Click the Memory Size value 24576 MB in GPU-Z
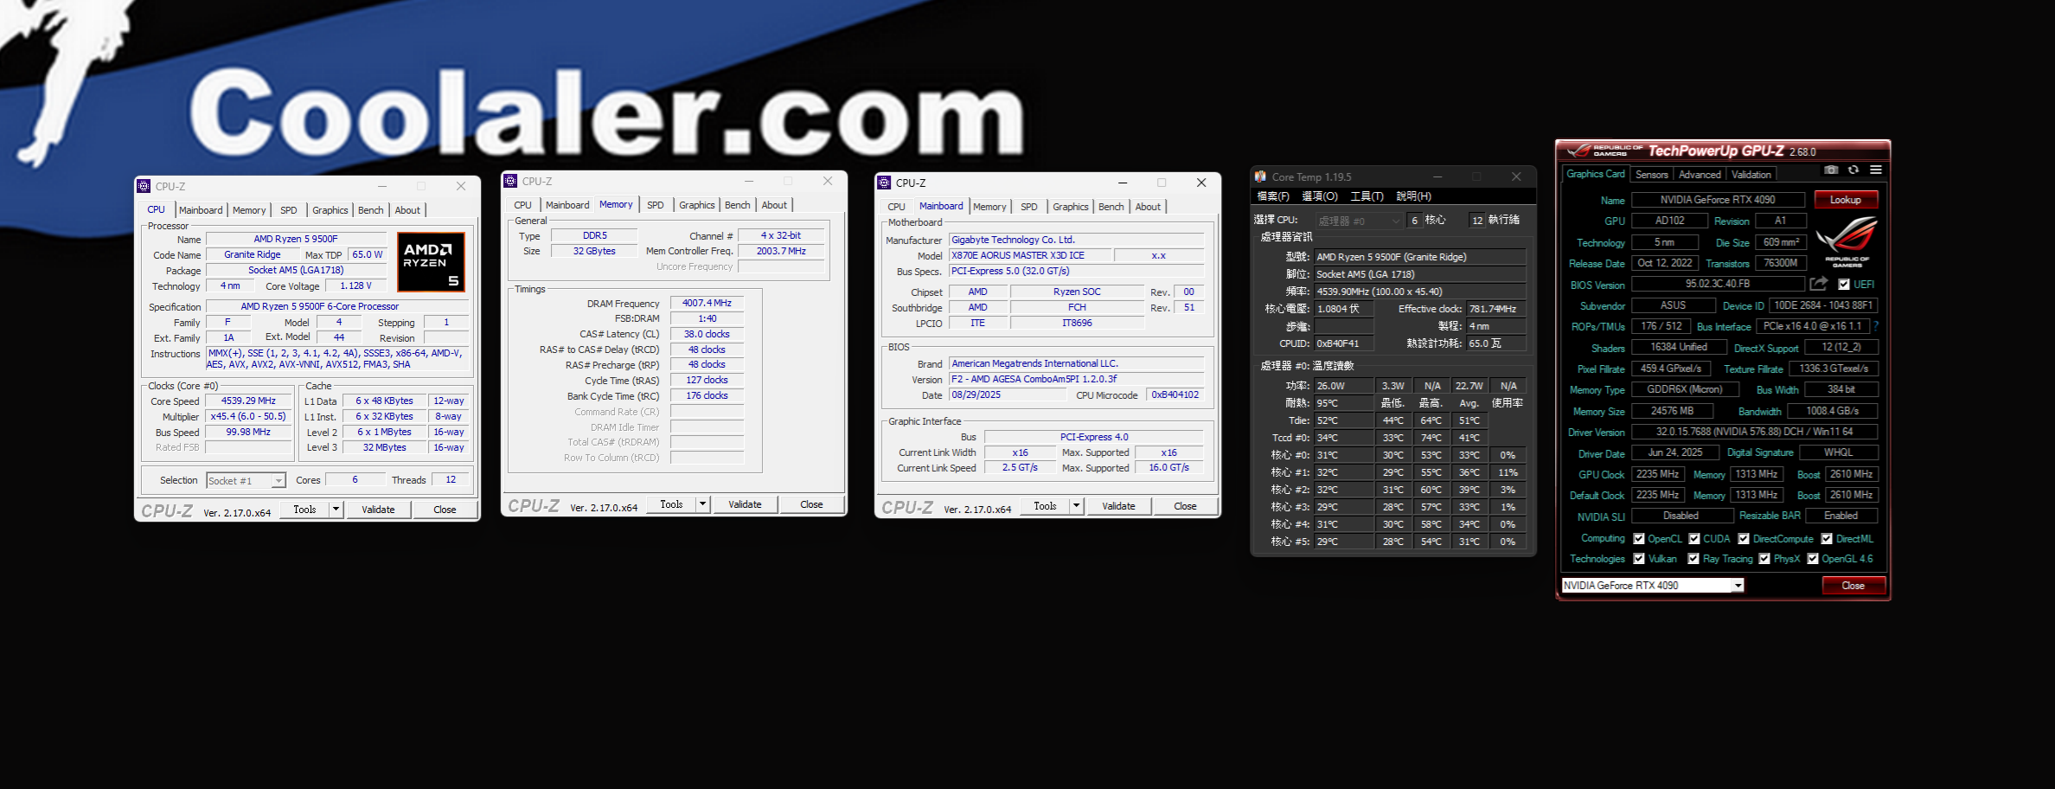The image size is (2055, 789). pos(1672,411)
